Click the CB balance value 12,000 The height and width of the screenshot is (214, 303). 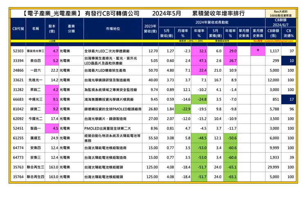[273, 80]
